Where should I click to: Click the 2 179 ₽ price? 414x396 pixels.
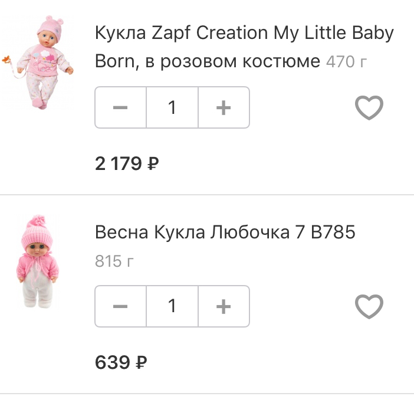click(127, 163)
